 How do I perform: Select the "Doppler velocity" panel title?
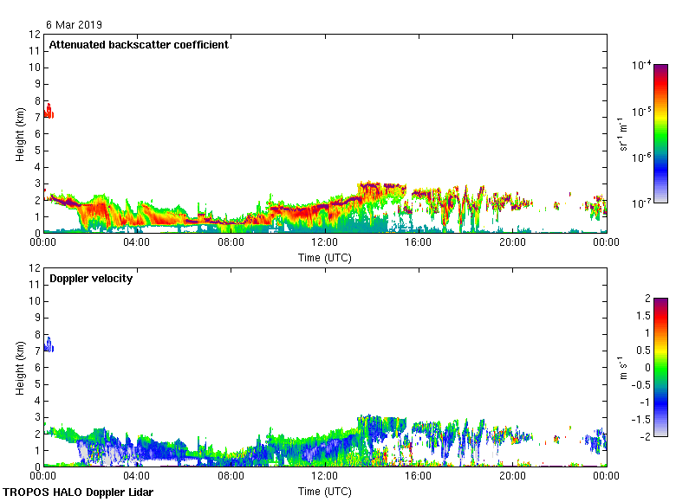91,279
